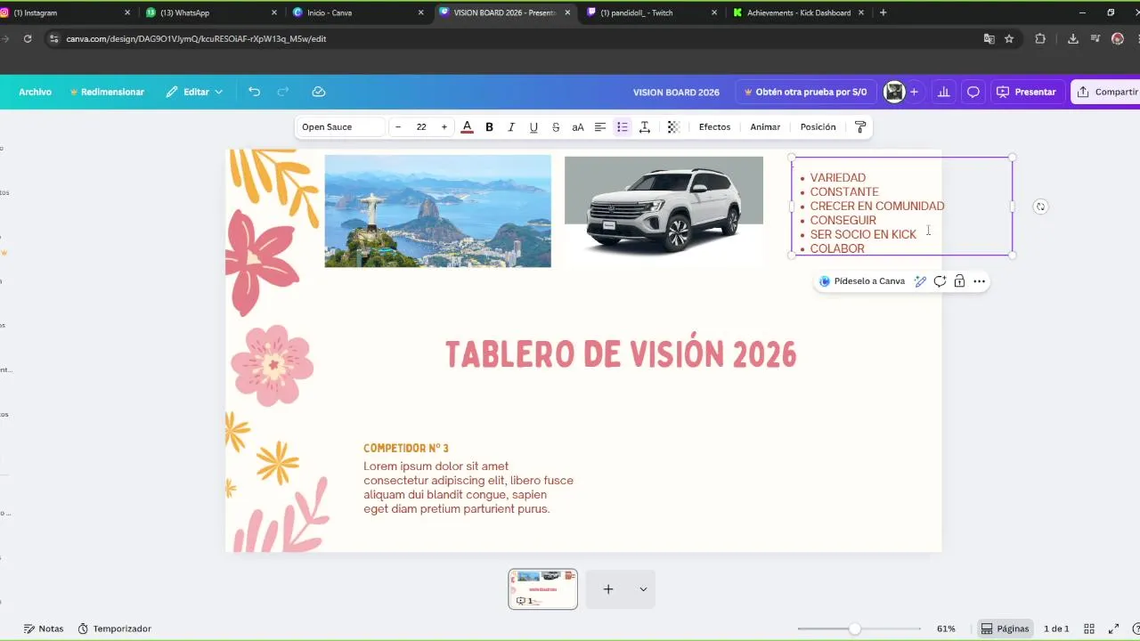Toggle italic formatting
This screenshot has width=1140, height=641.
(x=511, y=127)
